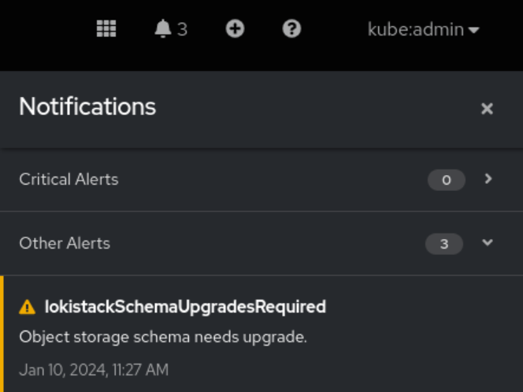Click the Other Alerts section label
Image resolution: width=523 pixels, height=392 pixels.
click(65, 244)
